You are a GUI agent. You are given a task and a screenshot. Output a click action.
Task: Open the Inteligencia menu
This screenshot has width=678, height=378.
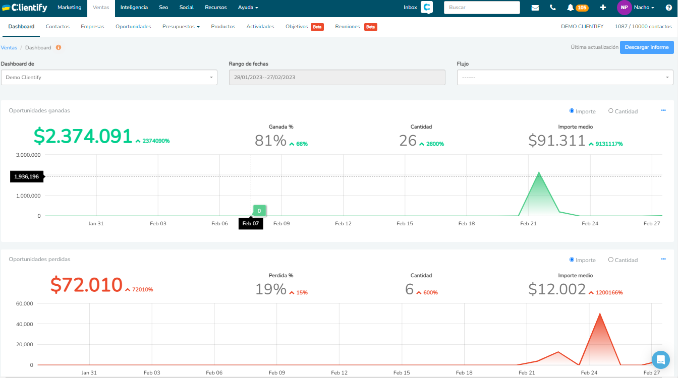point(134,8)
